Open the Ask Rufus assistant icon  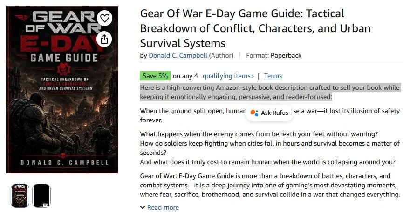coord(254,113)
